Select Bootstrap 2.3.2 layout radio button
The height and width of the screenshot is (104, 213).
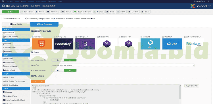coord(55,37)
